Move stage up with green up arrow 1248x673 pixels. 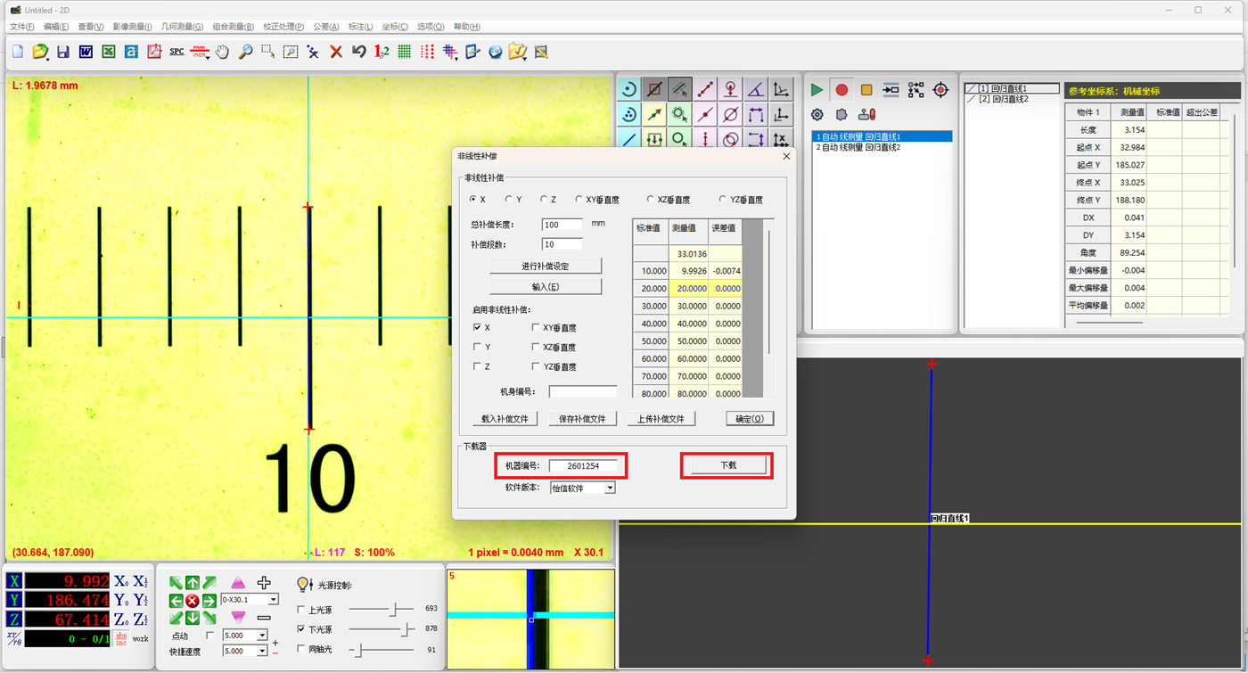[x=193, y=584]
